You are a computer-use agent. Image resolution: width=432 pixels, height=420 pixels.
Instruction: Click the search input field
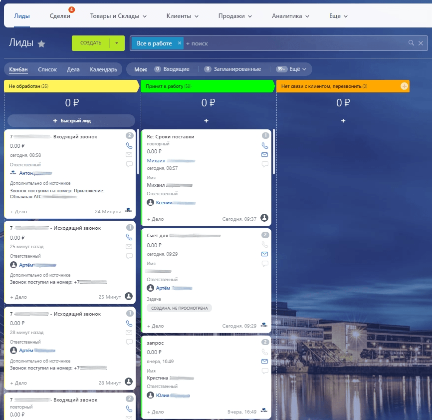click(295, 43)
